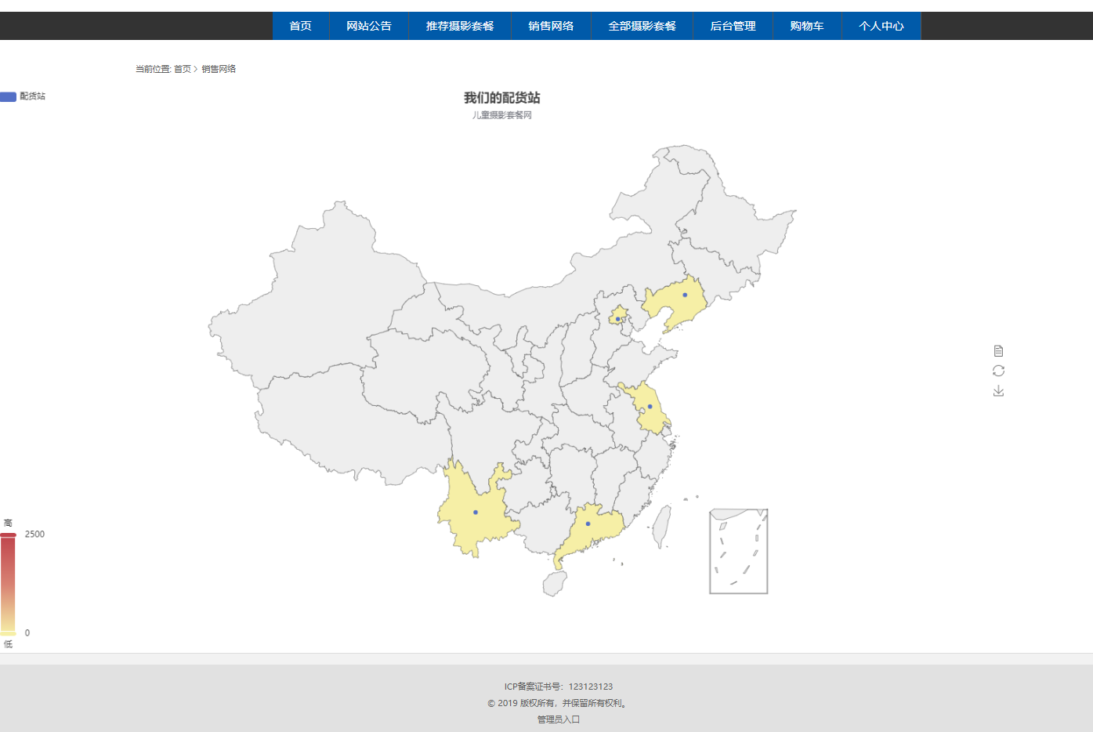Viewport: 1093px width, 732px height.
Task: Switch to the 网站公告 tab
Action: [369, 26]
